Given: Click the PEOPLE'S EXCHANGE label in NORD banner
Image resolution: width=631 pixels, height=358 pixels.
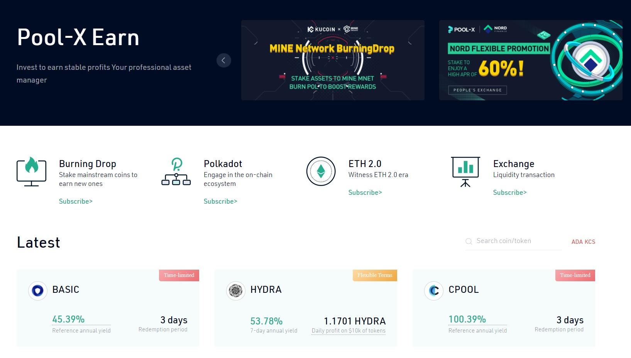Looking at the screenshot, I should 477,90.
